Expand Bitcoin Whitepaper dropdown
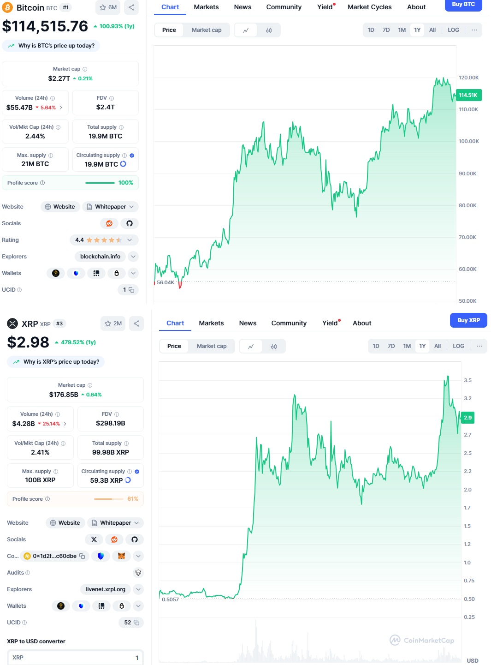This screenshot has width=491, height=665. [111, 207]
